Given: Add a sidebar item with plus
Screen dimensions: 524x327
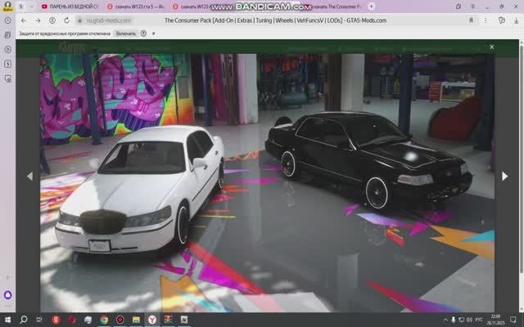Looking at the screenshot, I should click(7, 278).
